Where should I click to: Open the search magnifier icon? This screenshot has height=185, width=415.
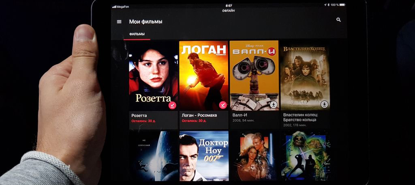click(338, 20)
